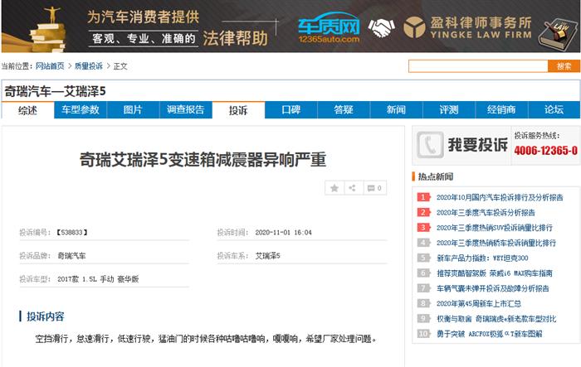Click the 热点新闻 section heading
The width and height of the screenshot is (581, 367).
coord(436,176)
